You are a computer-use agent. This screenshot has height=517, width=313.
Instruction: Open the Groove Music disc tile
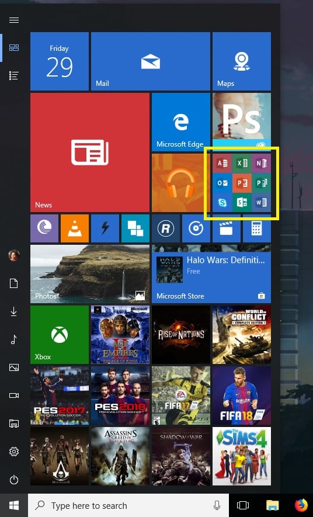pyautogui.click(x=196, y=228)
